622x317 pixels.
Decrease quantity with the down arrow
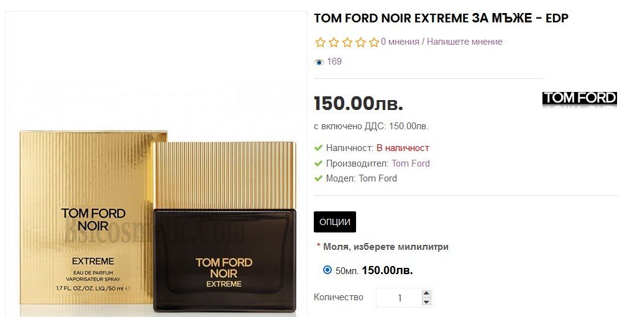point(426,301)
